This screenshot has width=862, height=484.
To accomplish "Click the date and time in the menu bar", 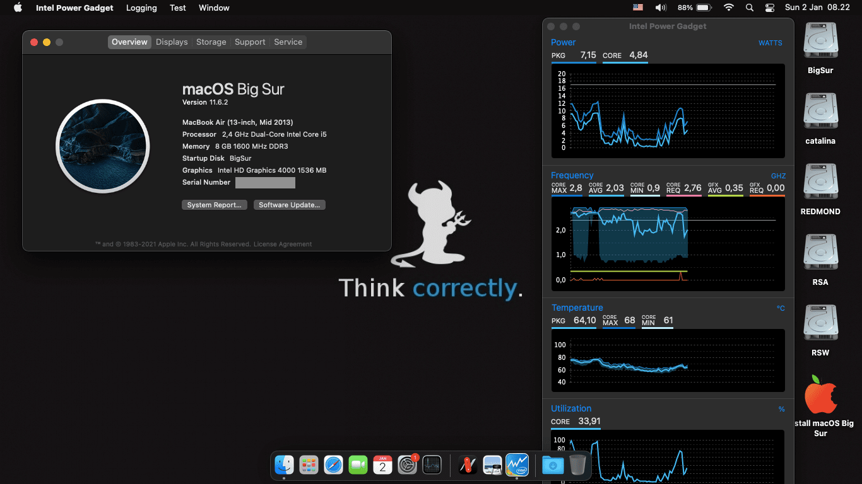I will tap(817, 8).
